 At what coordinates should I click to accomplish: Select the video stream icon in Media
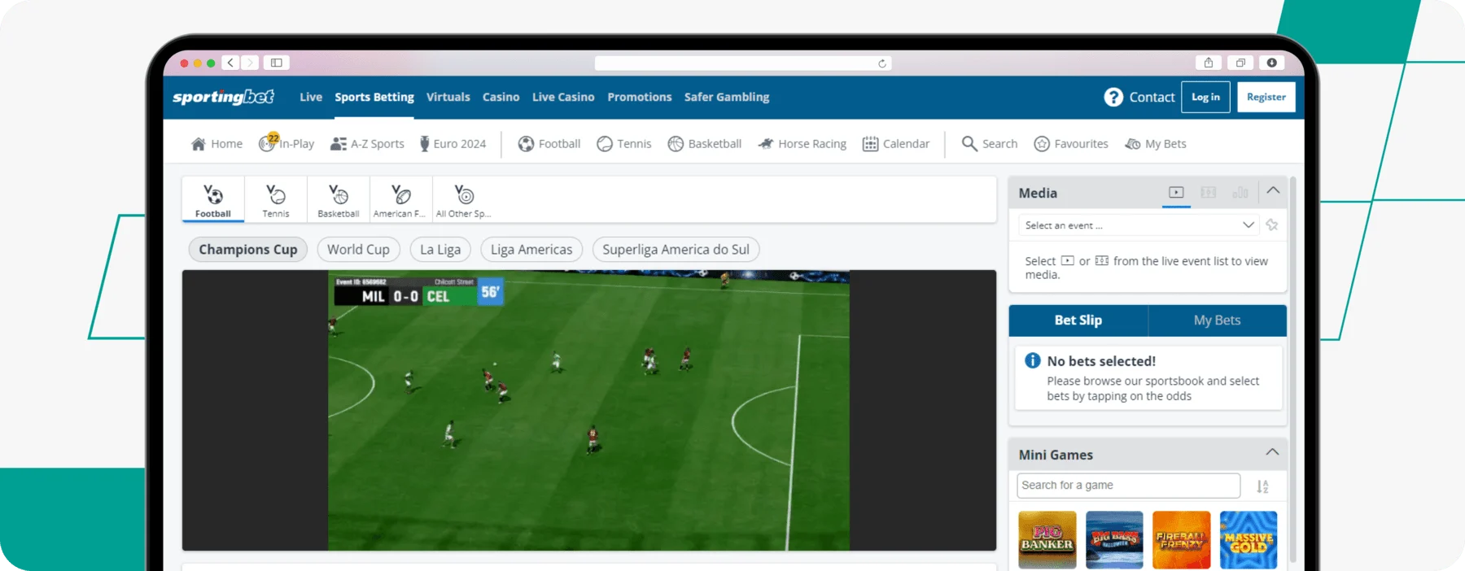(1176, 193)
